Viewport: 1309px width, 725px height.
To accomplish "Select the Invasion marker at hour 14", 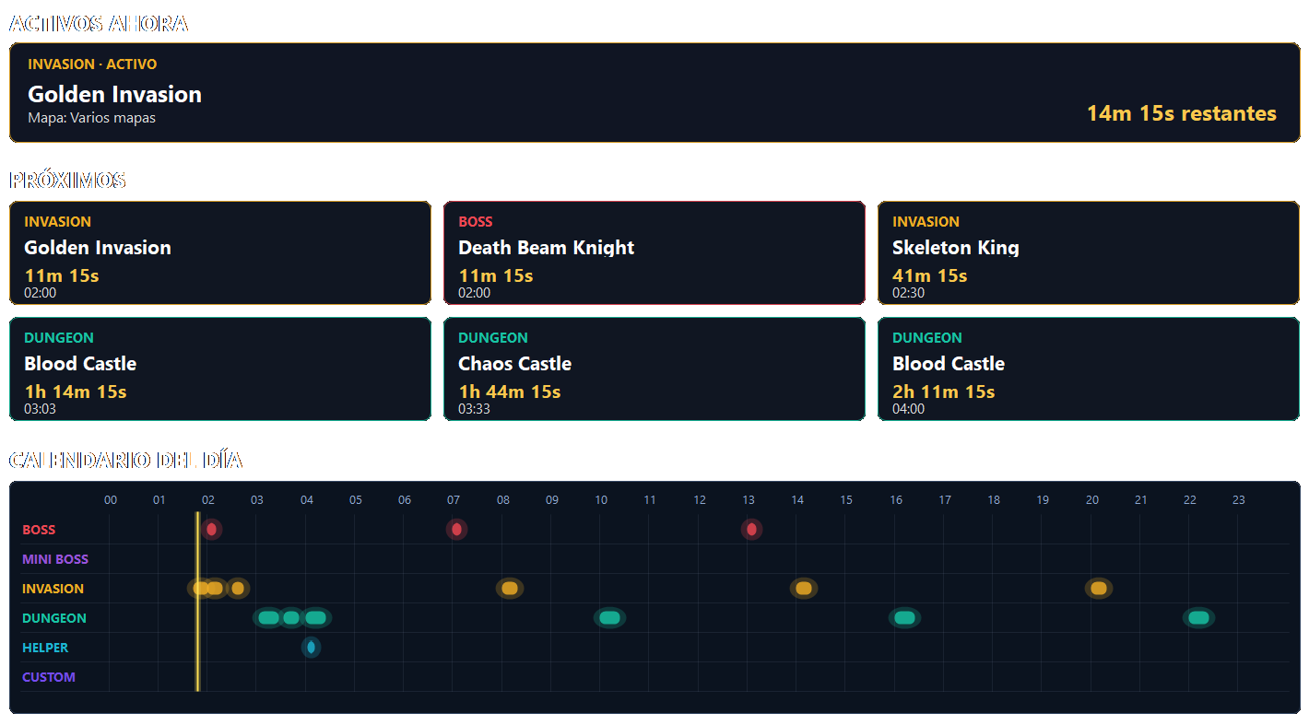I will pyautogui.click(x=804, y=589).
